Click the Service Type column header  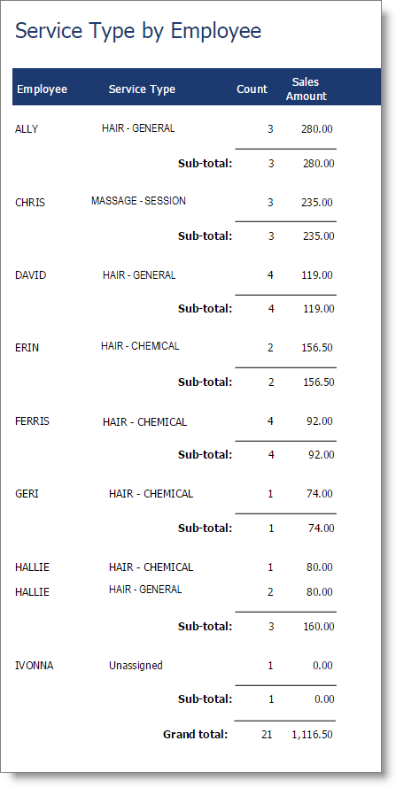tap(142, 89)
